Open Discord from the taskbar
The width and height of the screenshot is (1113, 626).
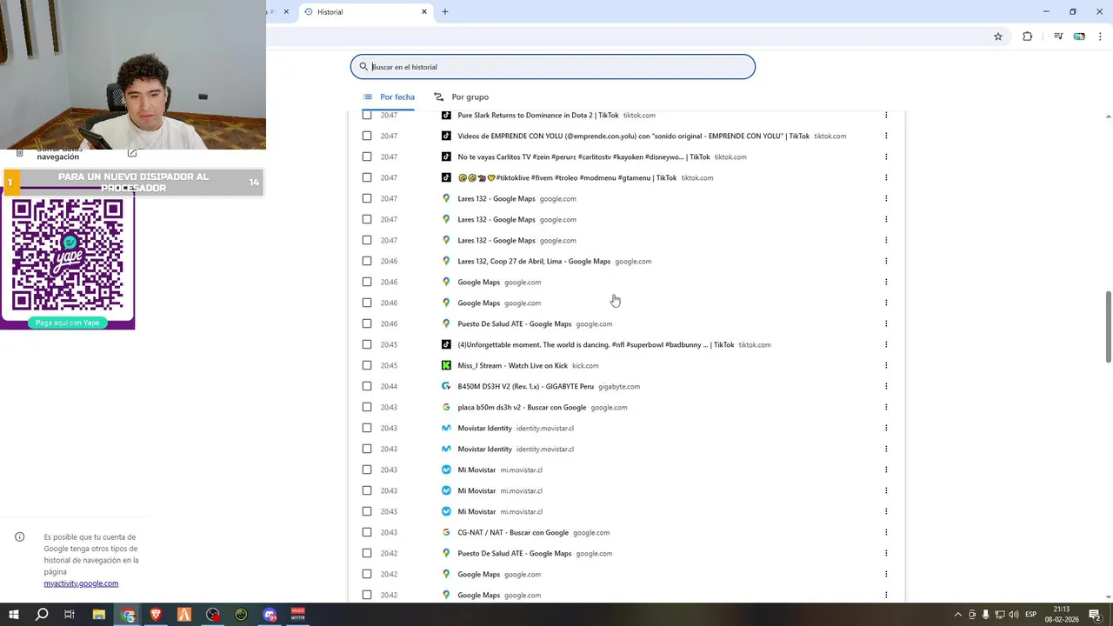click(x=270, y=615)
